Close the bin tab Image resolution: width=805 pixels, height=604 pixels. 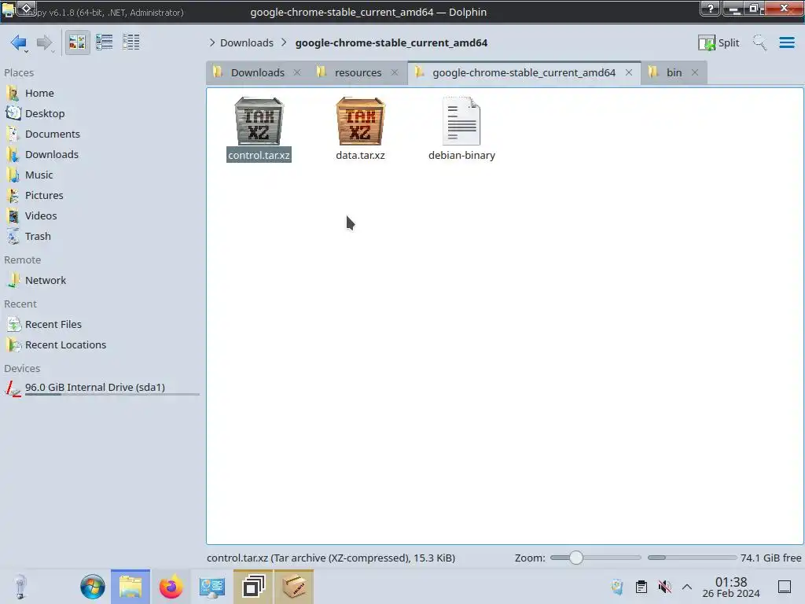695,72
